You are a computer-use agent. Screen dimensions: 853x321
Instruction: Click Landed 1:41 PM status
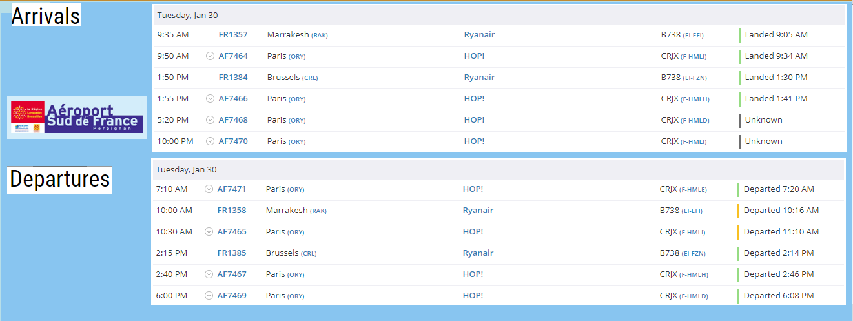click(x=776, y=99)
